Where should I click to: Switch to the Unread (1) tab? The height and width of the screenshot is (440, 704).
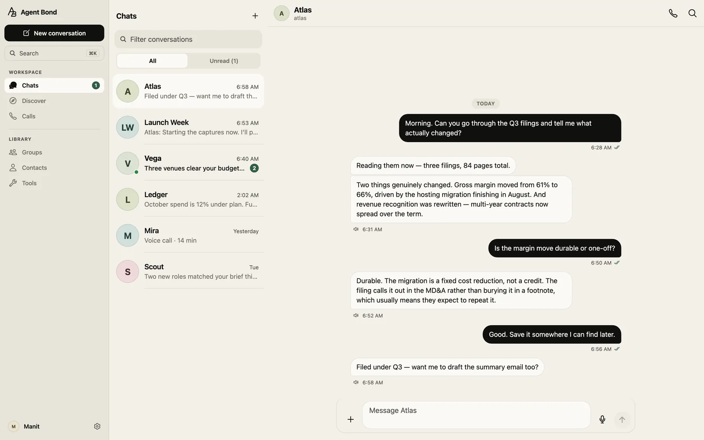click(x=224, y=61)
